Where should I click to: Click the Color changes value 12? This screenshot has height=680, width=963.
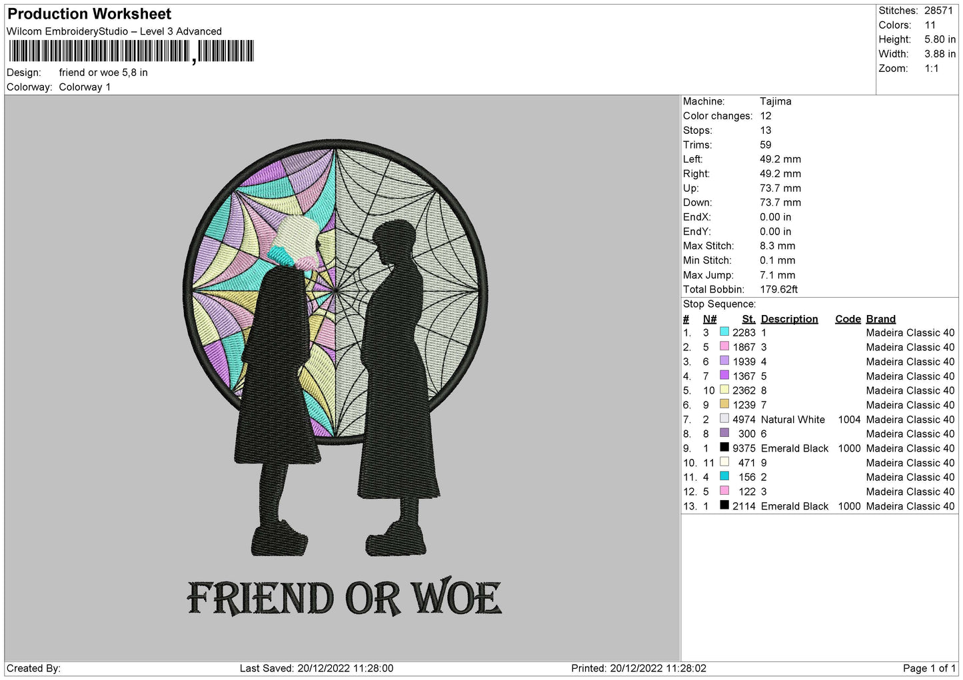(x=766, y=116)
